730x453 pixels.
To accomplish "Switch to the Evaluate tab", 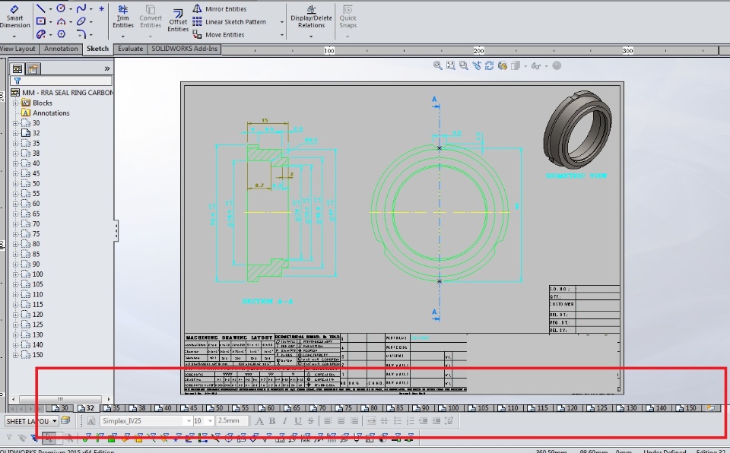I will [x=130, y=49].
